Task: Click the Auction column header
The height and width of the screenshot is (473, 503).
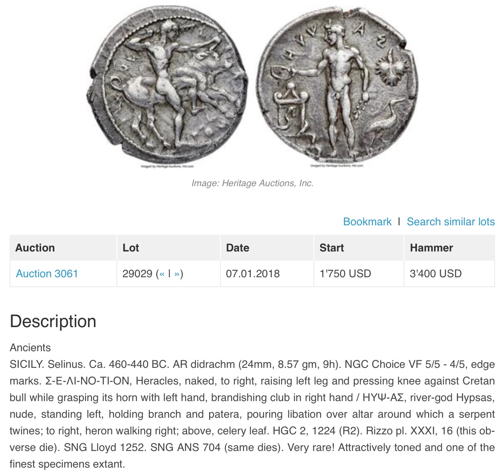Action: [x=35, y=248]
